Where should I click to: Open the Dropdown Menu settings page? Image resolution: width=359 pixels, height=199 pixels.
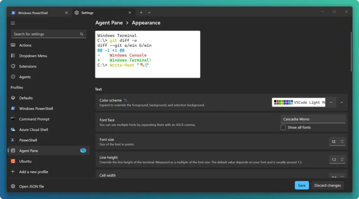[49, 56]
